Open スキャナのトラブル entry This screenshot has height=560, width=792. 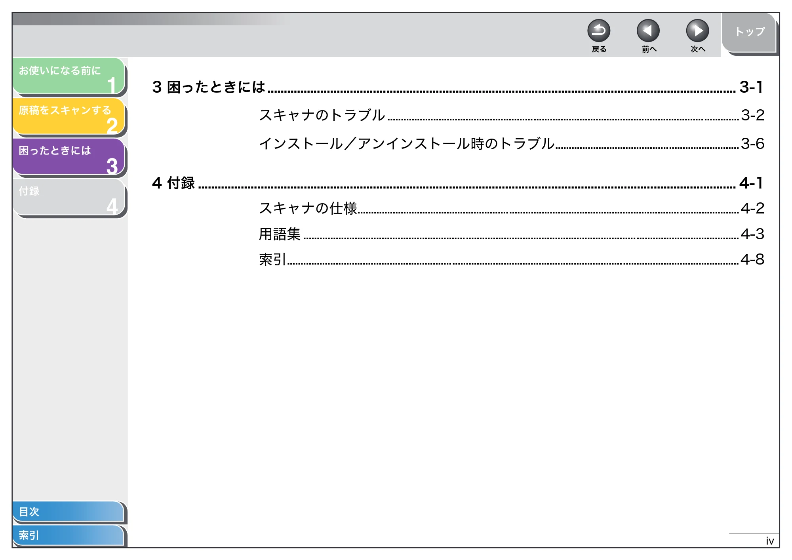pyautogui.click(x=322, y=115)
